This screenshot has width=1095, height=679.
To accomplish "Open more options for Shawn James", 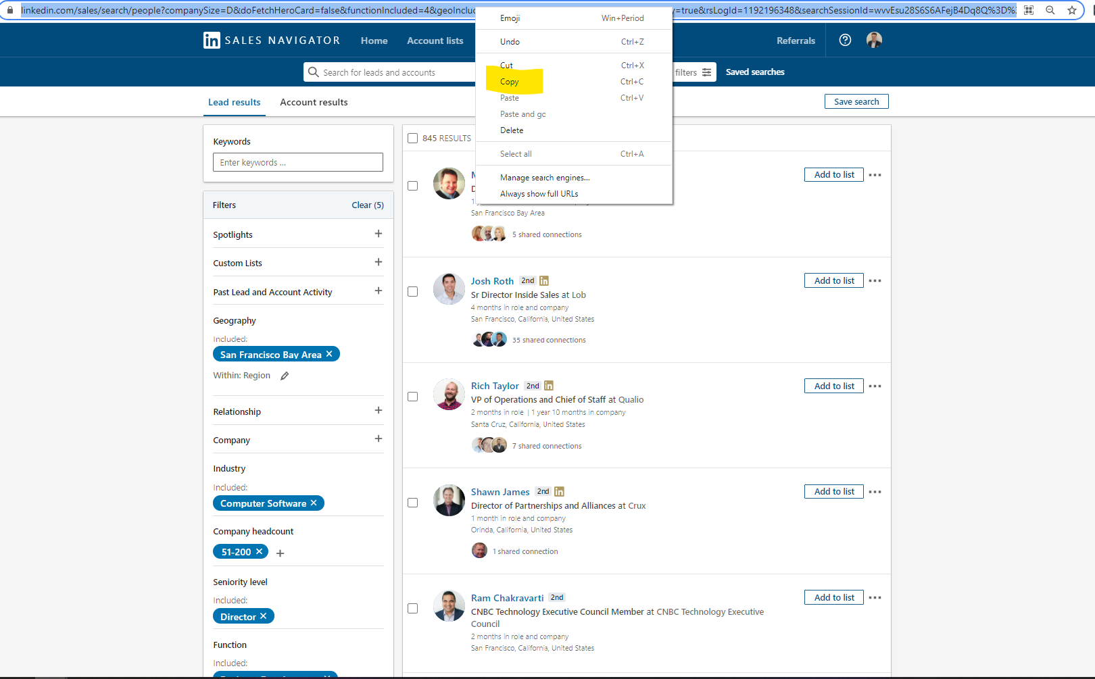I will point(875,492).
